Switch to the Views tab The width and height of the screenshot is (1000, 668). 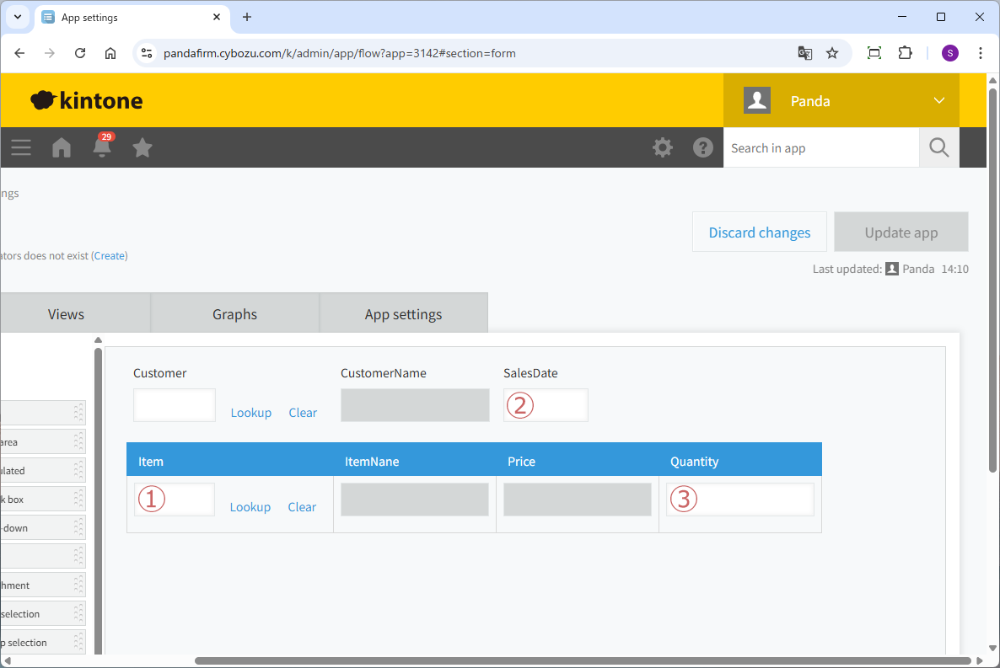tap(66, 314)
